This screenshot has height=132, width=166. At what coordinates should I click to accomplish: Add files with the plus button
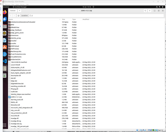[20, 11]
